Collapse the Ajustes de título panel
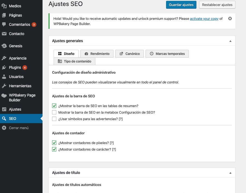Image resolution: width=246 pixels, height=193 pixels. pyautogui.click(x=230, y=172)
